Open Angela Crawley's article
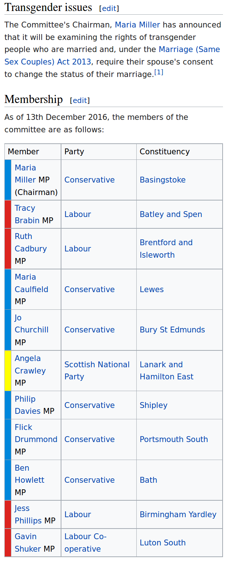This screenshot has width=227, height=563. tap(30, 365)
